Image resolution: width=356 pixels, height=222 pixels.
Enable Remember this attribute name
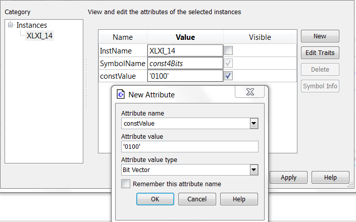coord(126,184)
